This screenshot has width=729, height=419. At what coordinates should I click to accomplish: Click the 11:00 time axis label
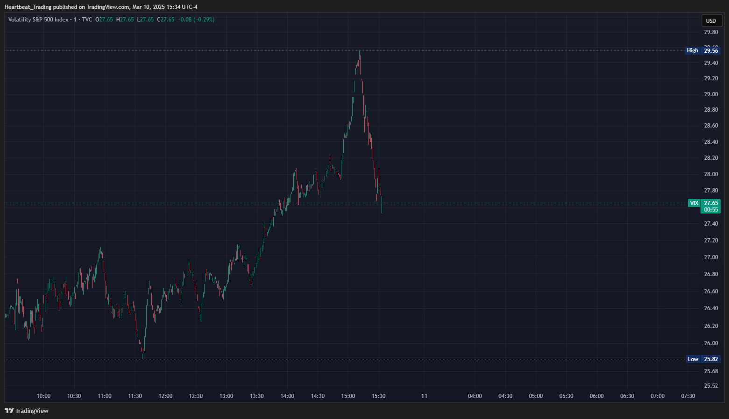coord(105,396)
